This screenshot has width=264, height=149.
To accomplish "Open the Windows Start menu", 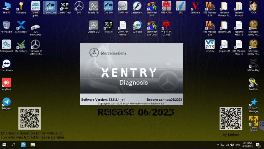I will point(4,145).
